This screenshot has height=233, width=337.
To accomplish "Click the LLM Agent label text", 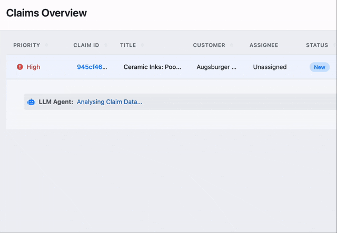I will click(x=56, y=102).
